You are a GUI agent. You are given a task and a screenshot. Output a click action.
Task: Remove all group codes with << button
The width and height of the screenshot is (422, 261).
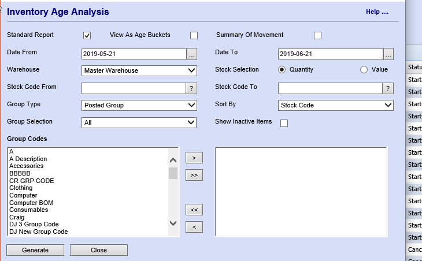[194, 210]
